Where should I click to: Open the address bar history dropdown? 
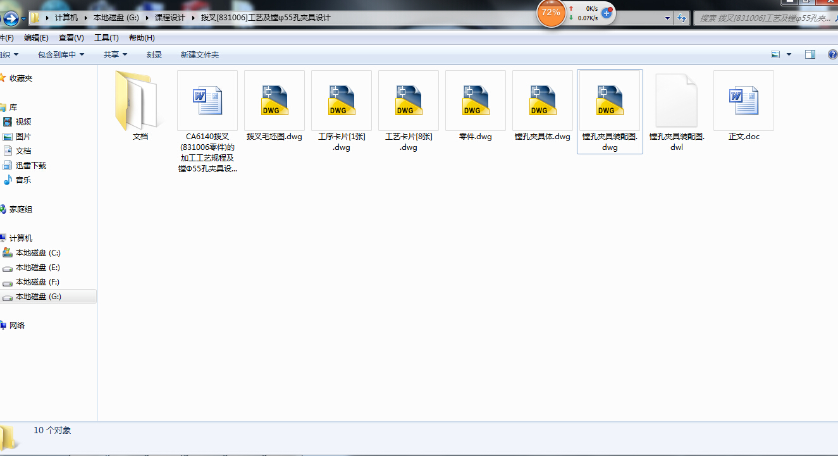pyautogui.click(x=668, y=18)
